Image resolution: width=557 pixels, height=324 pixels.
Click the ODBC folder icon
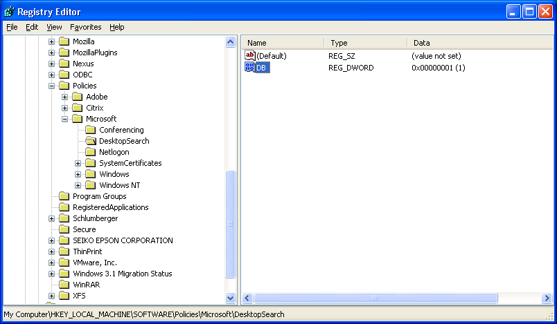click(64, 75)
